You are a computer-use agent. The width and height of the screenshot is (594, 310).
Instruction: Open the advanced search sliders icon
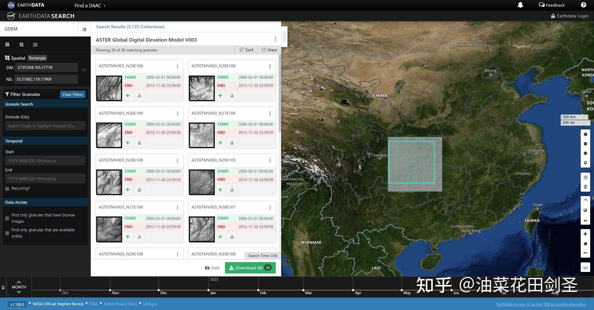(x=35, y=44)
